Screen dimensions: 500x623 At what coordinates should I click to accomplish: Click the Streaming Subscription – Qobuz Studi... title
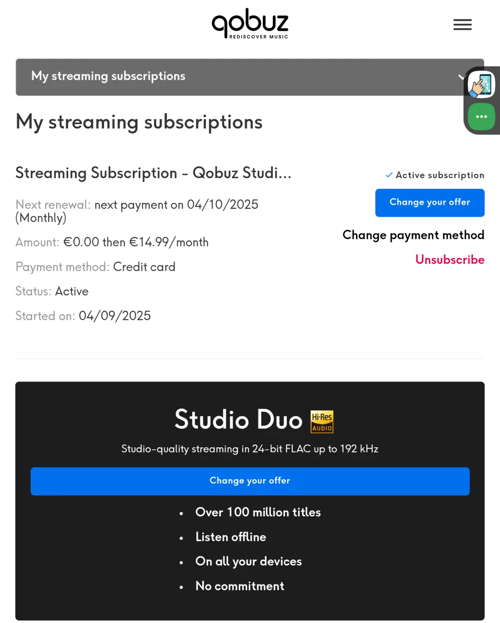click(x=153, y=173)
